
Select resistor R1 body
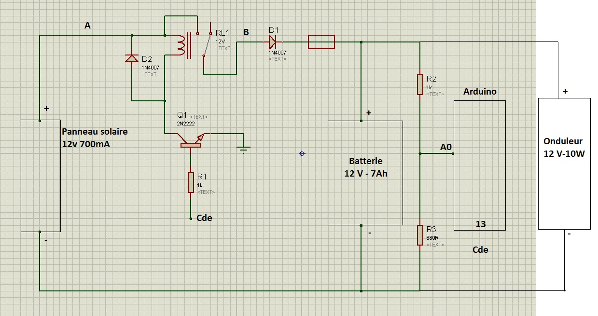click(191, 182)
